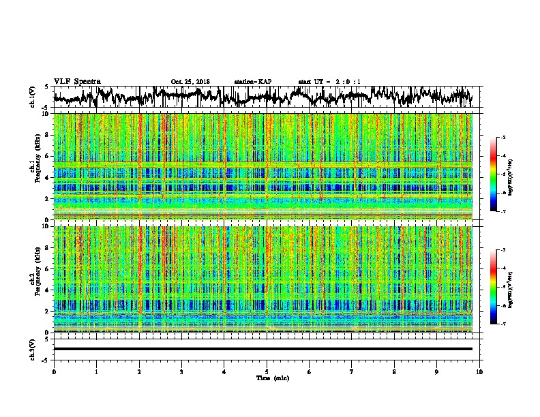Click time axis tick label "7"
Viewport: 540px width, 417px height.
click(352, 372)
